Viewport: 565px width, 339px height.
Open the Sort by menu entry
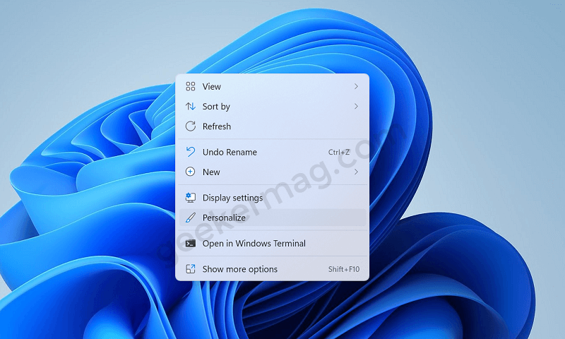272,106
